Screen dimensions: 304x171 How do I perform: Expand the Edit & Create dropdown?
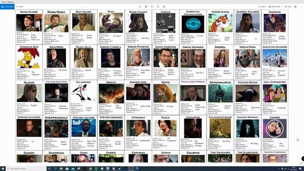coord(275,7)
